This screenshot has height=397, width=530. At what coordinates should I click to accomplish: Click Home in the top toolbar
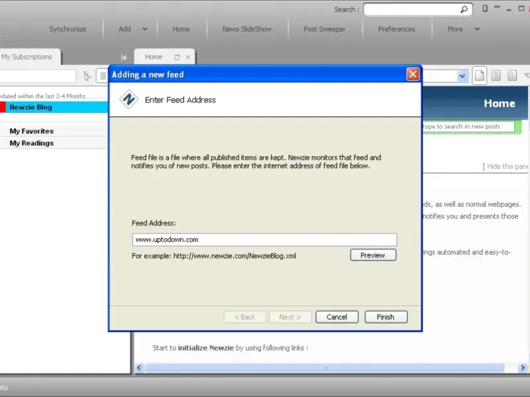(181, 29)
